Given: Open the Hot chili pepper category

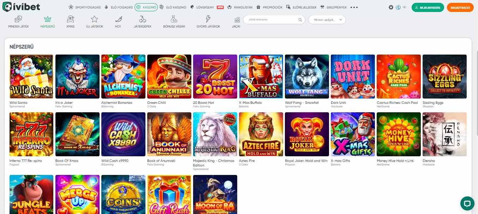Looking at the screenshot, I should 118,21.
